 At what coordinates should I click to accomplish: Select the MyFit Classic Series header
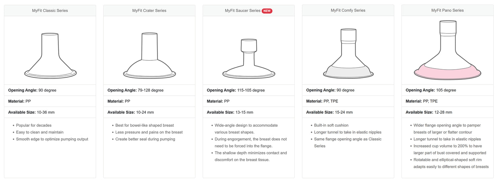pos(50,11)
